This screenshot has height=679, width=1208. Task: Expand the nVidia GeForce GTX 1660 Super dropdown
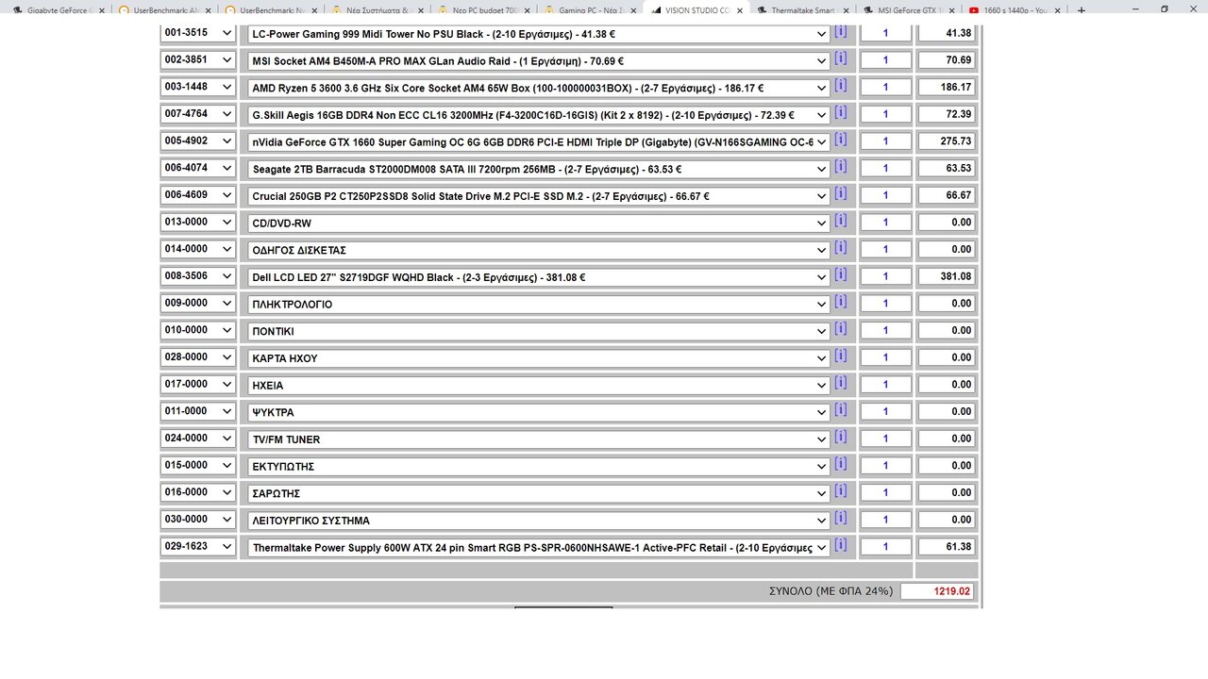538,141
